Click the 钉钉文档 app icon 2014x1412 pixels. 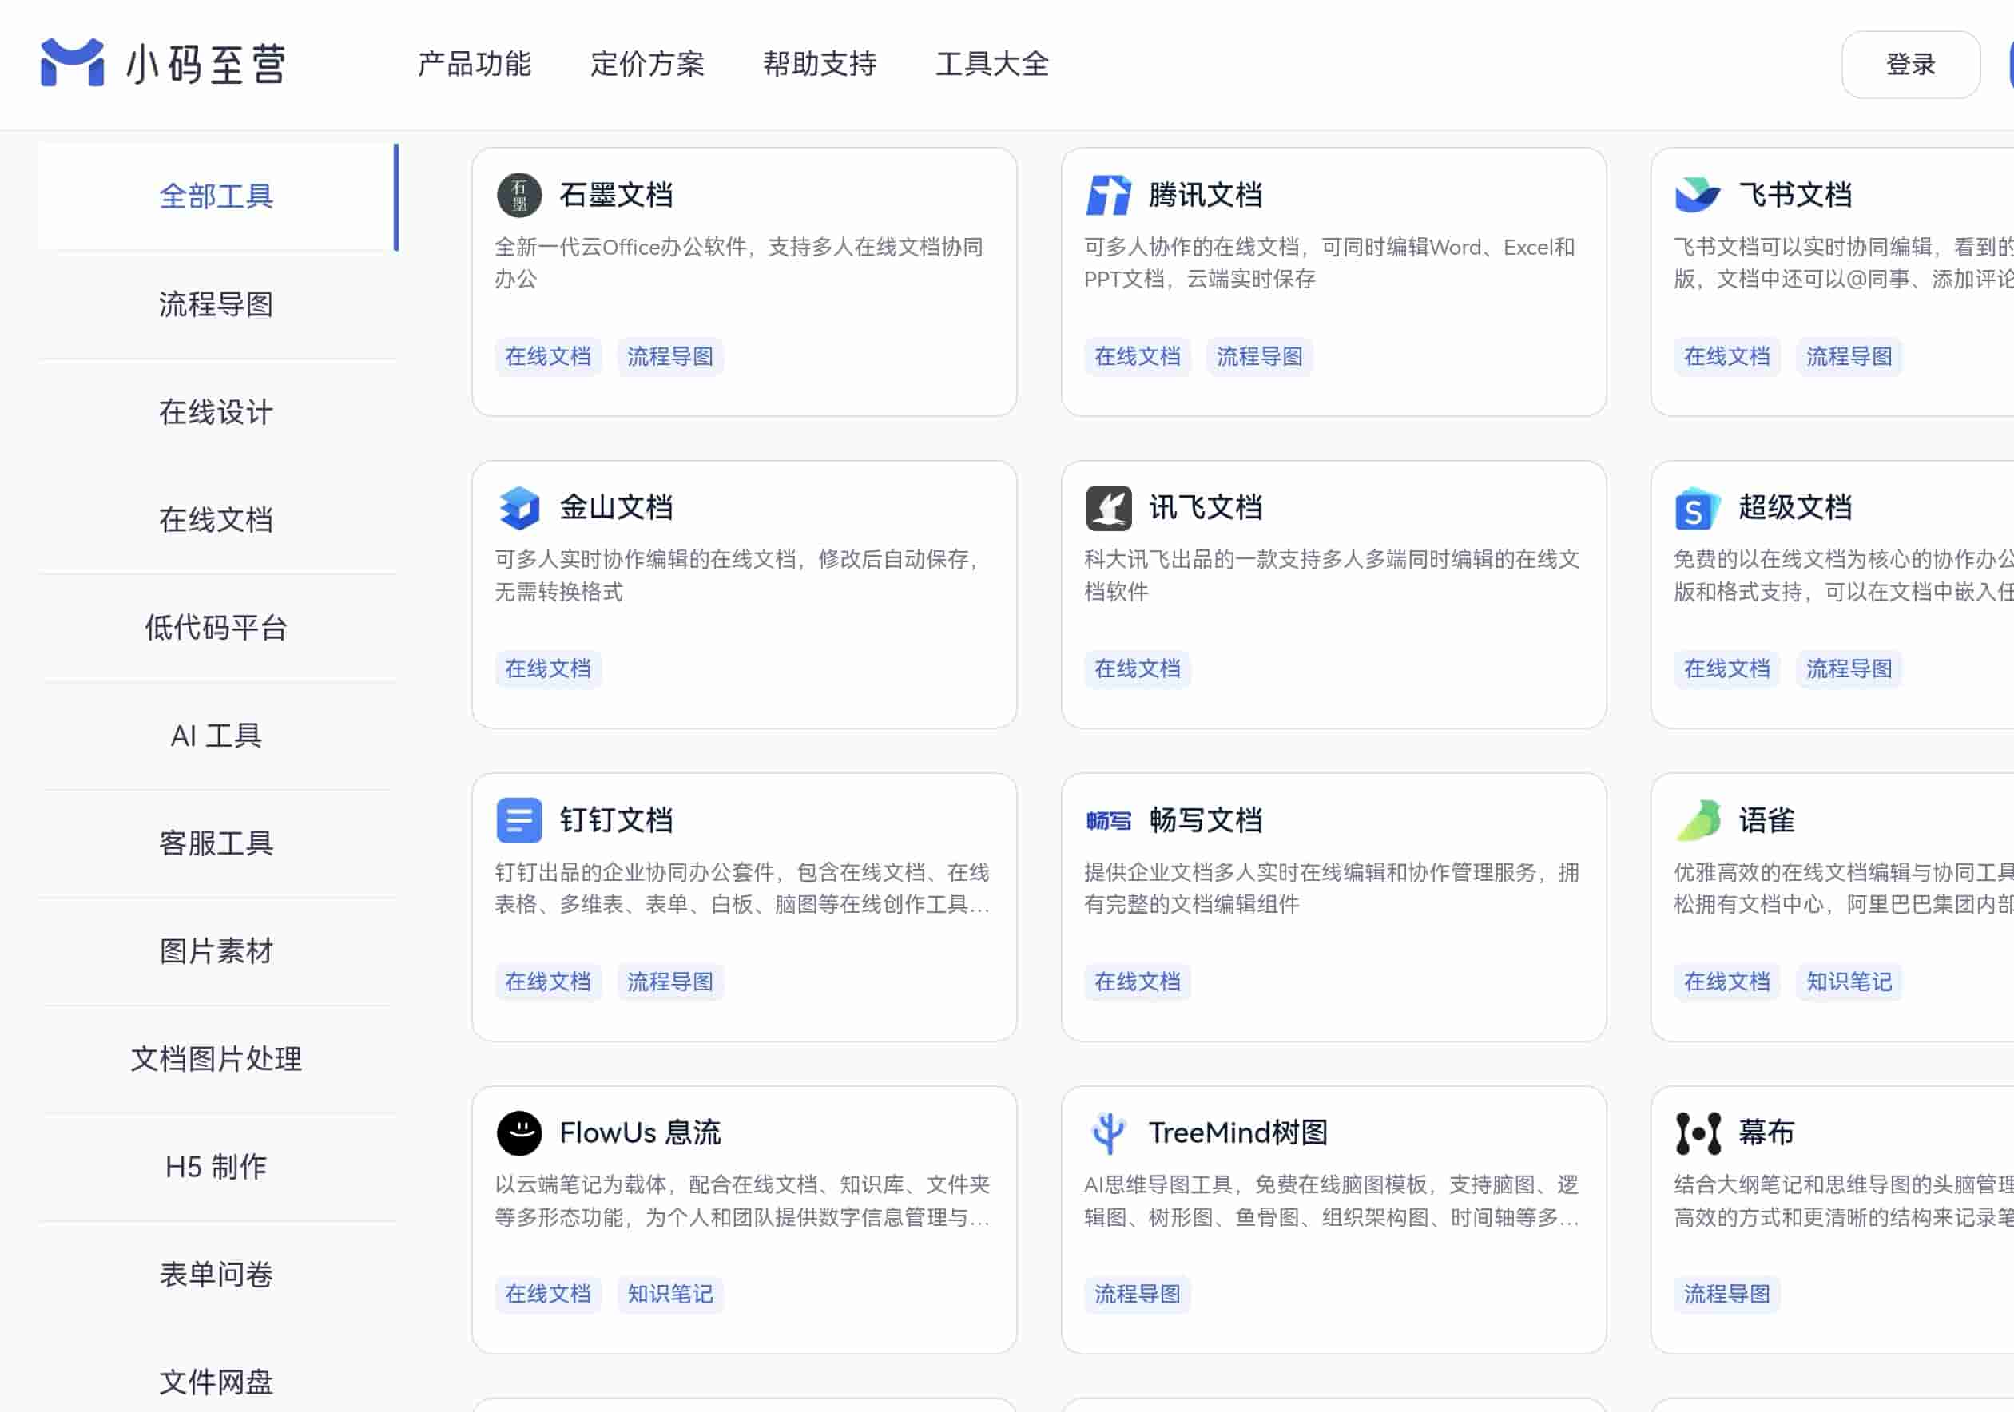coord(521,819)
